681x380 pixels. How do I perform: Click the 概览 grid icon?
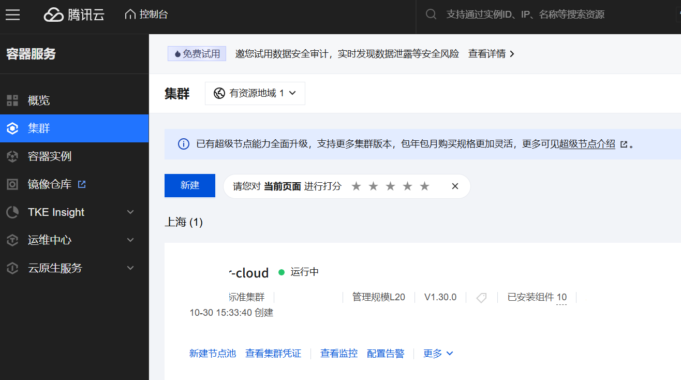tap(12, 100)
